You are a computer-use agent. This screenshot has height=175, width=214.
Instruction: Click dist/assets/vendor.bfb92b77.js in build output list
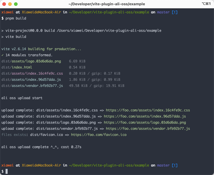[x=32, y=86]
